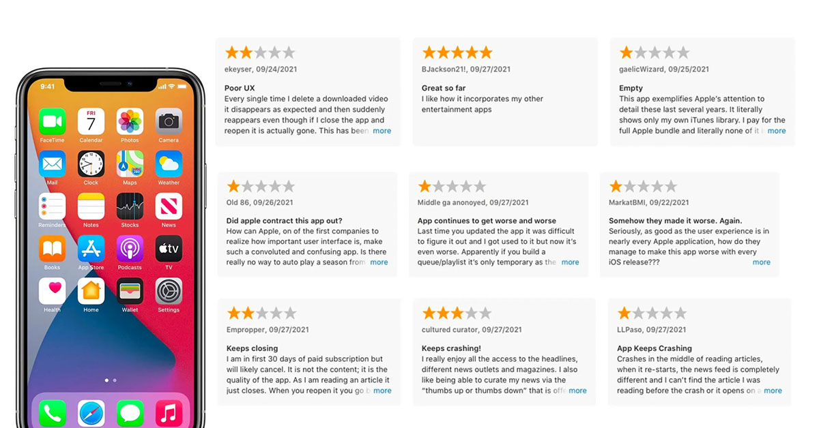The image size is (819, 428).
Task: Open Safari in the dock
Action: (91, 413)
